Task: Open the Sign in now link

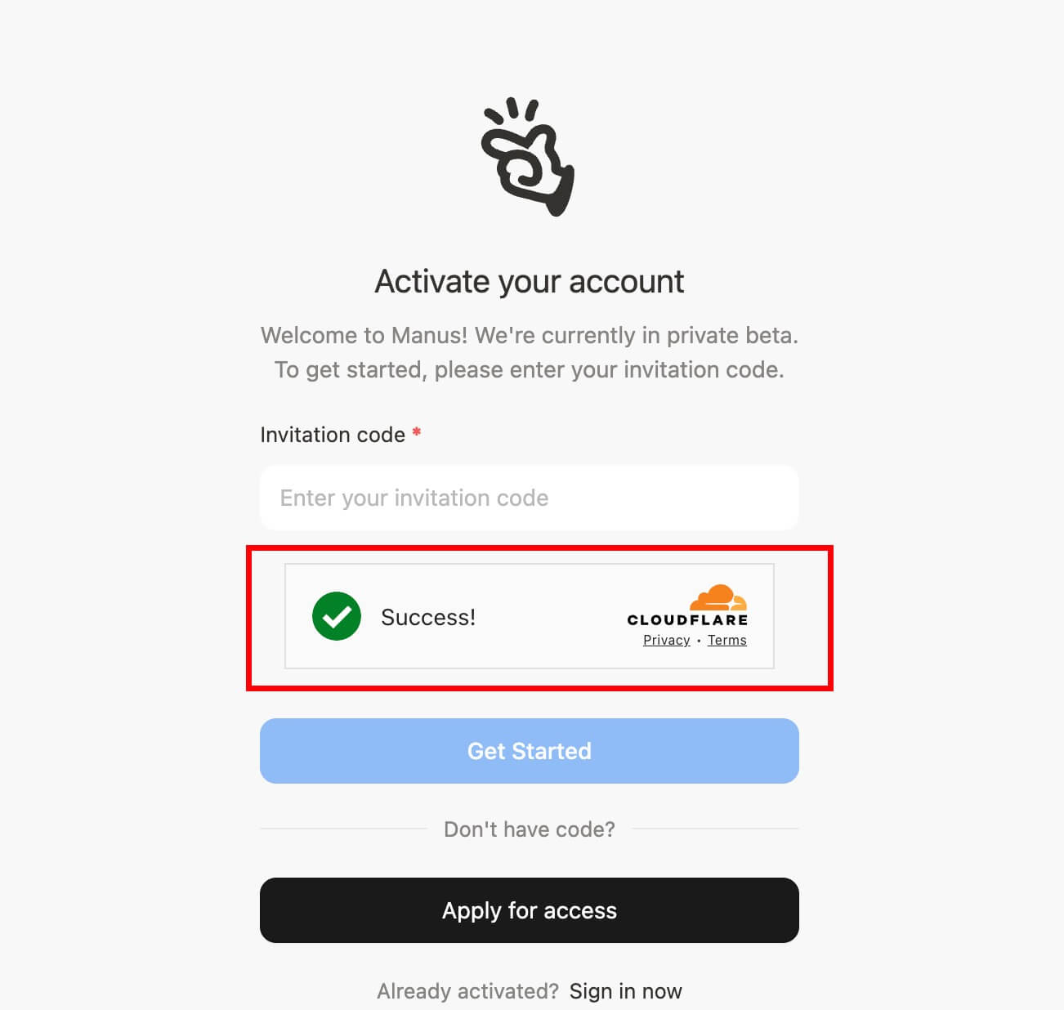Action: click(626, 991)
